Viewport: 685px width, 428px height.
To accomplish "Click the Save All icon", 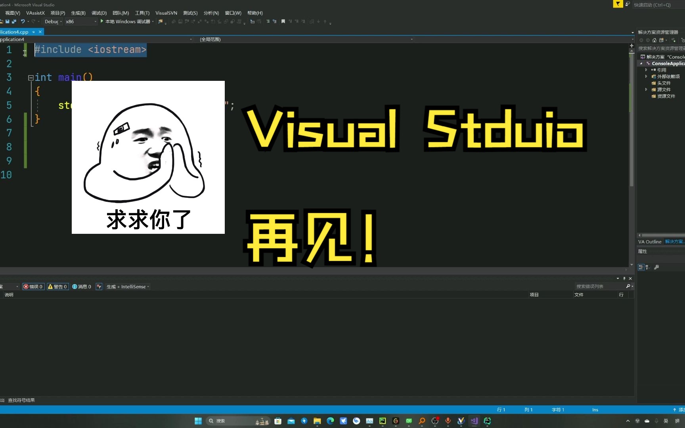I will click(x=14, y=21).
